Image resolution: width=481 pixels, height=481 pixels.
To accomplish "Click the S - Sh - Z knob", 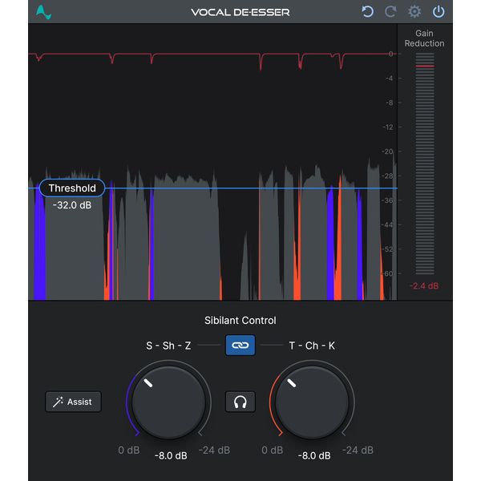I will (167, 402).
